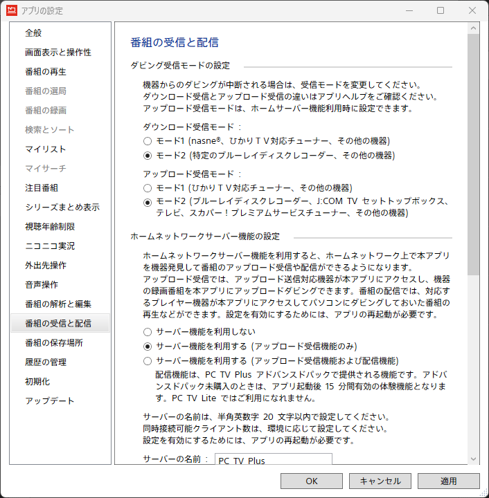
Task: Enable server with upload and streaming function
Action: click(148, 360)
